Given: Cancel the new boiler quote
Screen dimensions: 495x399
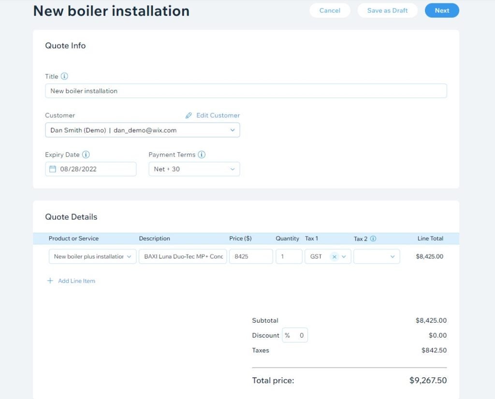Looking at the screenshot, I should (x=330, y=10).
